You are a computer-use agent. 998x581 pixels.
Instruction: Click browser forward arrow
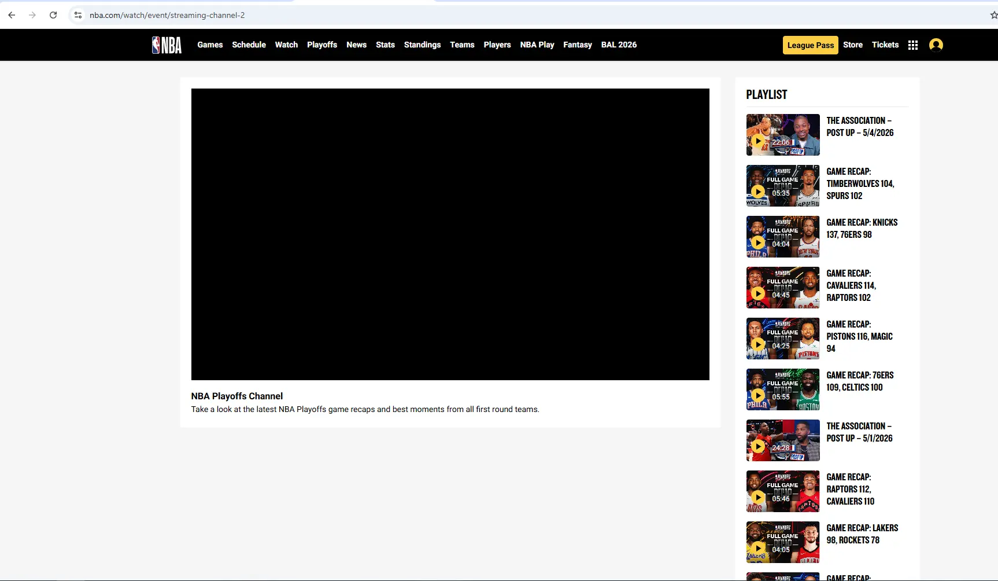click(x=32, y=15)
